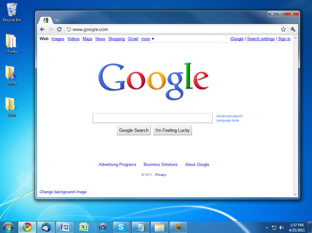Image resolution: width=312 pixels, height=233 pixels.
Task: Select the iTunes folder on desktop
Action: (x=12, y=44)
